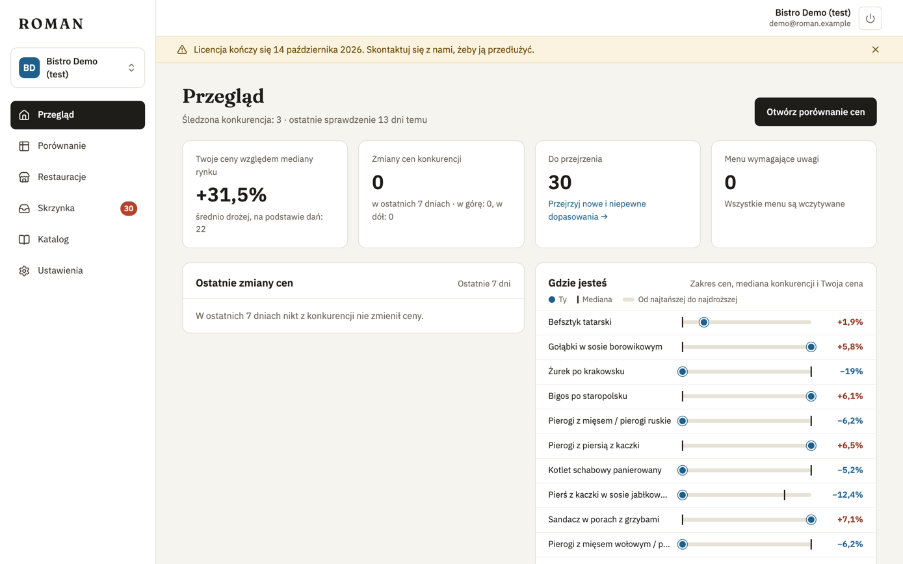Open the Przegląd navigation item
The height and width of the screenshot is (564, 903).
[77, 115]
